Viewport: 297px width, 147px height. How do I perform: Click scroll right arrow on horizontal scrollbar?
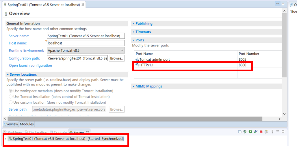click(x=280, y=119)
